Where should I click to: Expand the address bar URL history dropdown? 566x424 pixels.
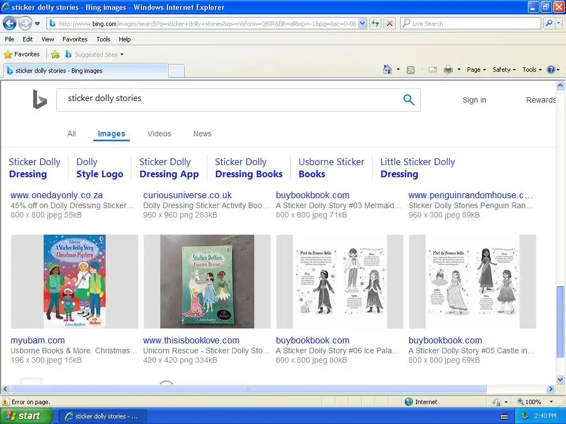point(363,24)
